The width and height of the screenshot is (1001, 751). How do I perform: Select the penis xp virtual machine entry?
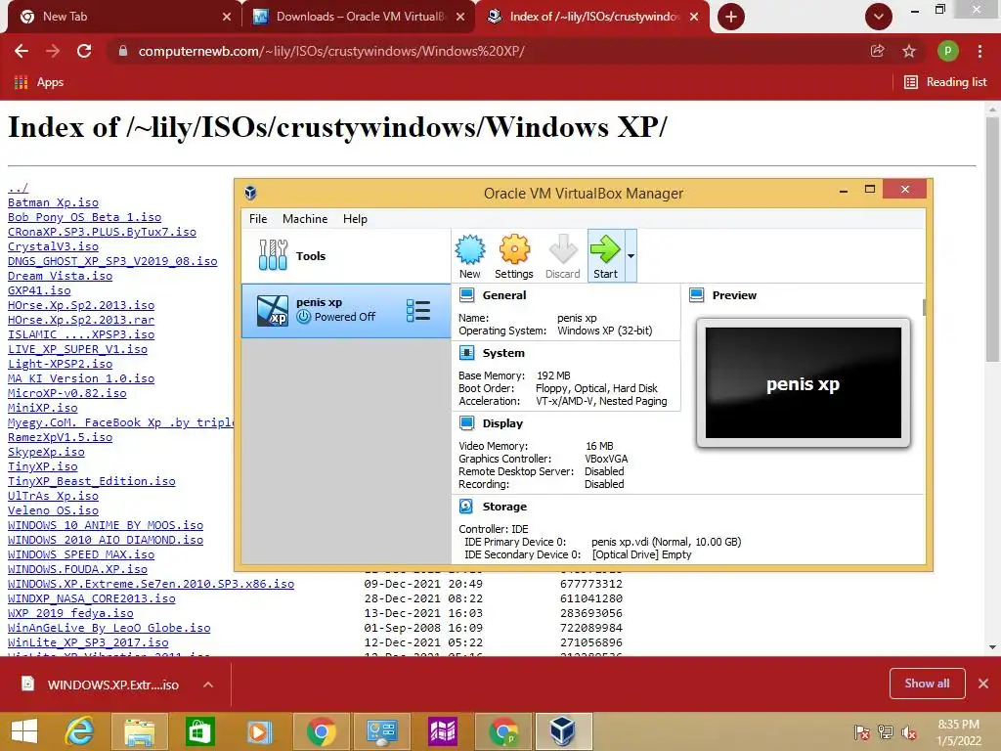[x=346, y=310]
